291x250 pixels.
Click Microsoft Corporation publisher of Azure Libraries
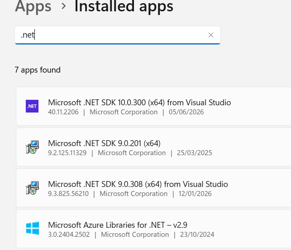[135, 235]
